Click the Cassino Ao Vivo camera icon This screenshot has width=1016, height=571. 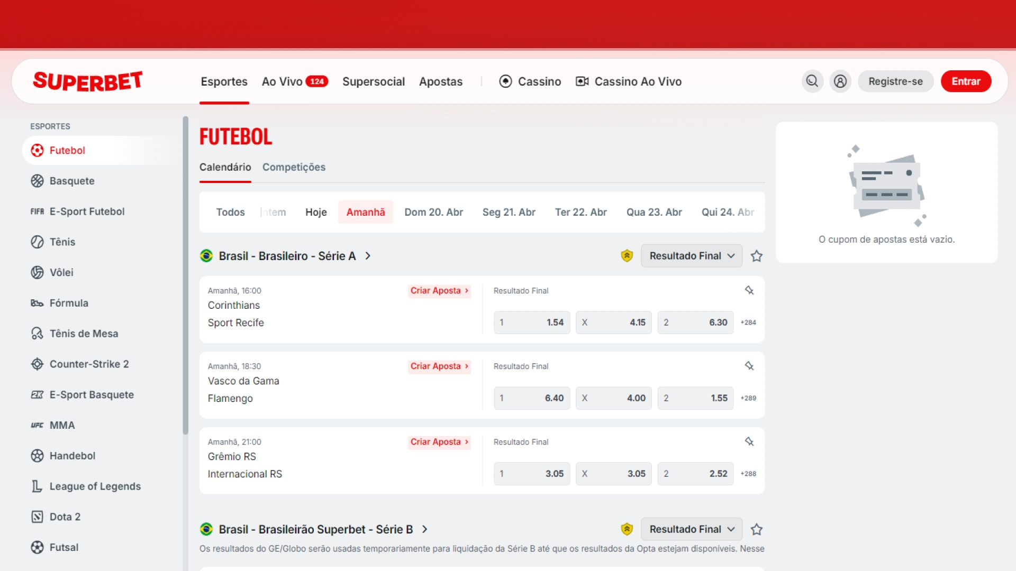pos(582,81)
